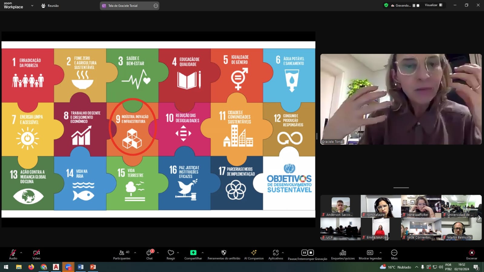Turn on camera with Vídeo button

(x=36, y=253)
